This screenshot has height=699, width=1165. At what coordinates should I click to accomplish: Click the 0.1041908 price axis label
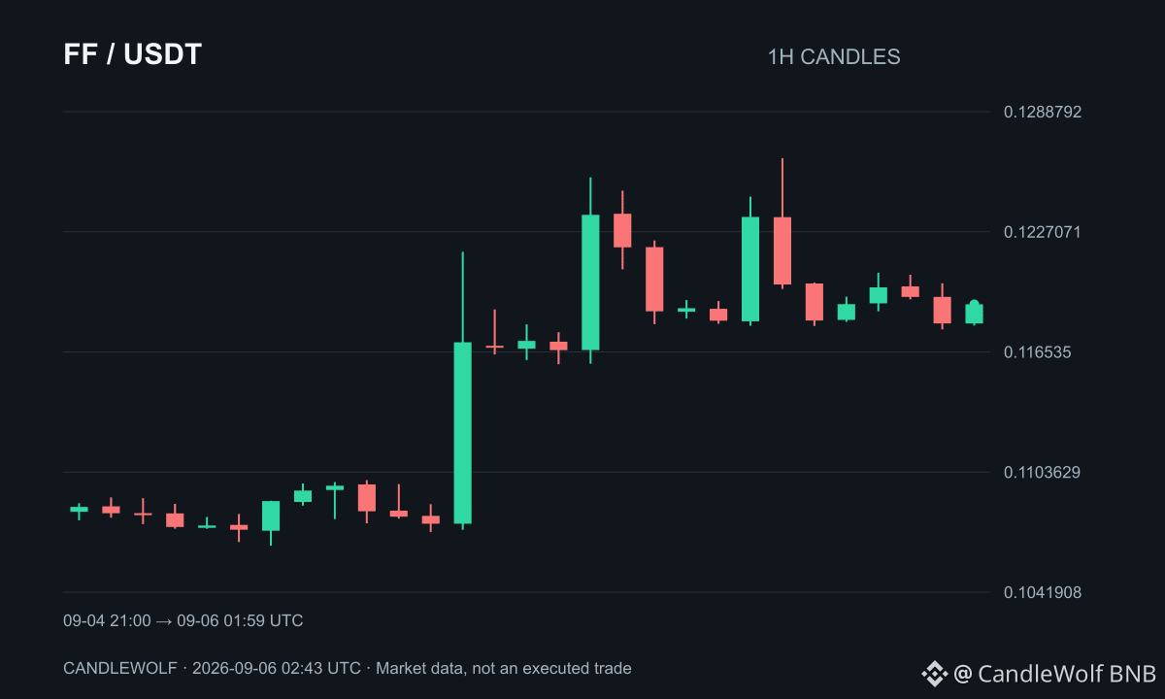point(1043,592)
